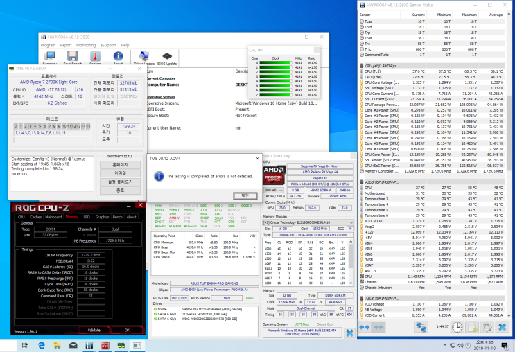Open GPU #0 dropdown in System Summary
Image resolution: width=515 pixels, height=352 pixels.
pos(274,190)
